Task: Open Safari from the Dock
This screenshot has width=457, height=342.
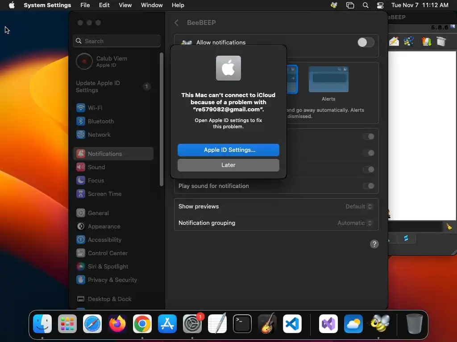Action: point(92,324)
